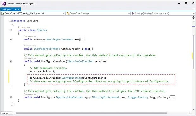Click 'IConfigurationRoot' type in property declaration

pyautogui.click(x=47, y=49)
